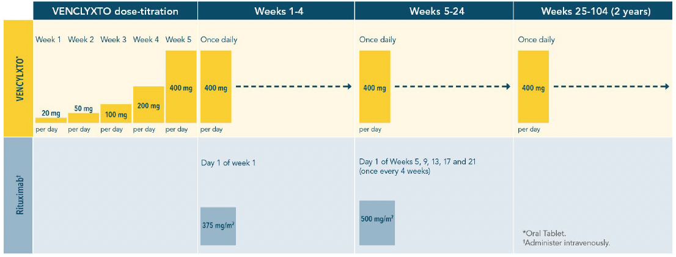
Task: Click the VENCLYXTO dose-titration header
Action: [x=115, y=12]
